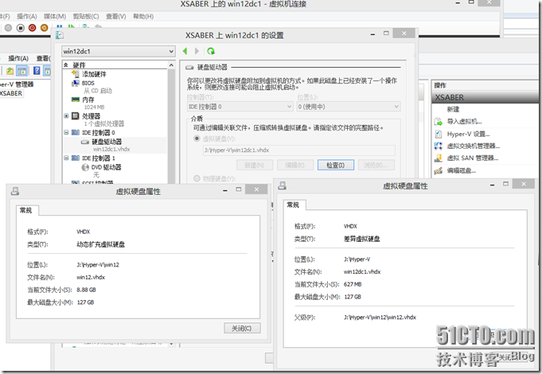Click the IDE 控制器 0 controller icon
This screenshot has height=374, width=542.
point(76,132)
